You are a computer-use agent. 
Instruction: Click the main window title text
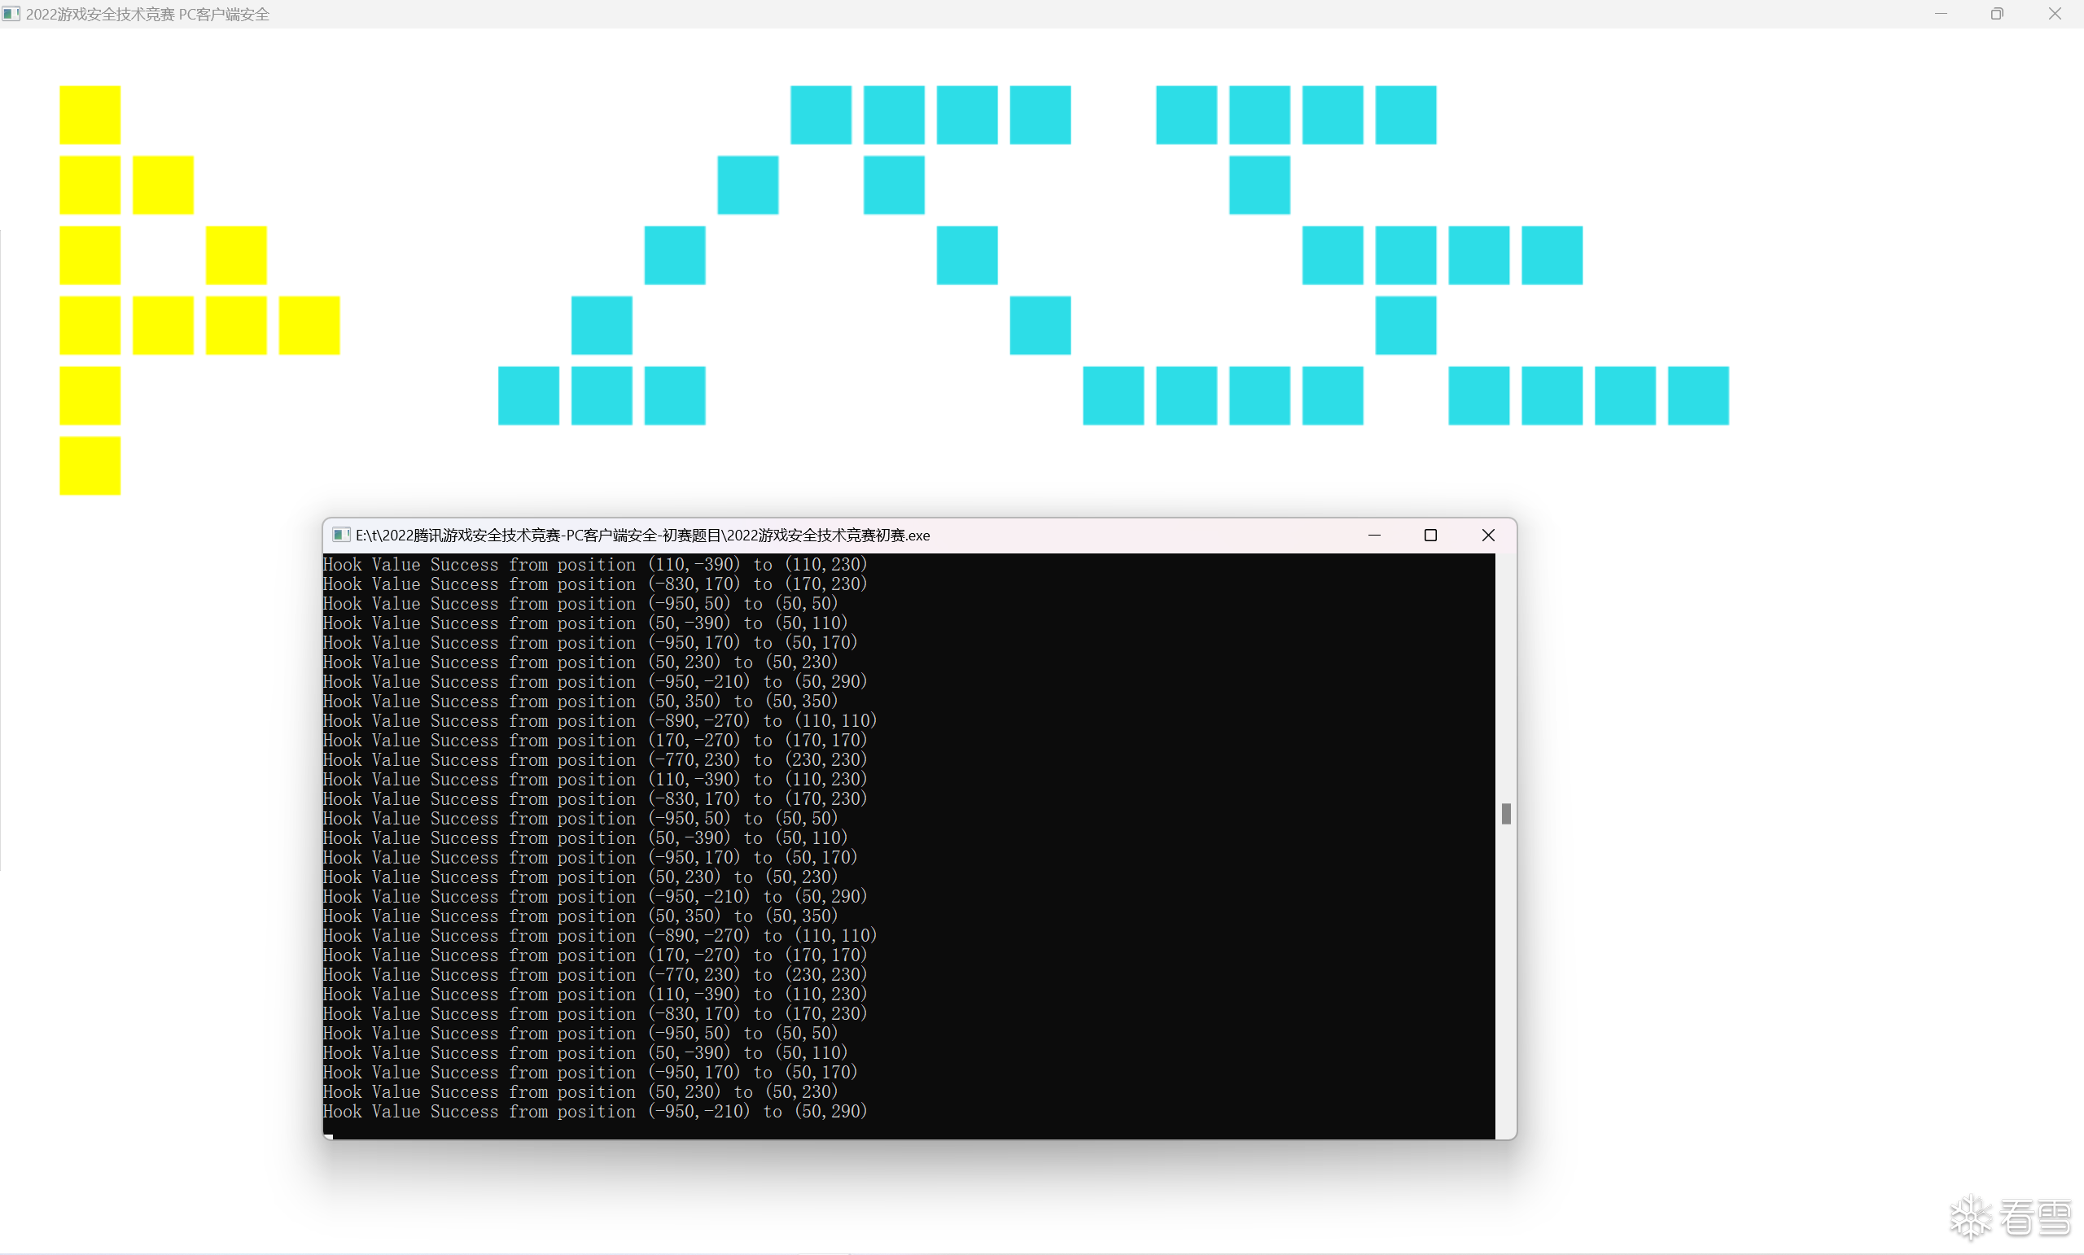tap(147, 15)
